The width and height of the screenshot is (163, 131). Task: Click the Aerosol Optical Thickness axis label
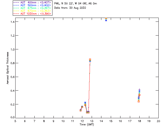[x=7, y=68]
